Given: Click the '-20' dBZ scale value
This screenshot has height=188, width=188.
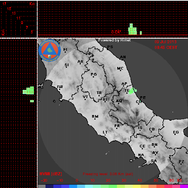Looking at the screenshot, I should [44, 180].
